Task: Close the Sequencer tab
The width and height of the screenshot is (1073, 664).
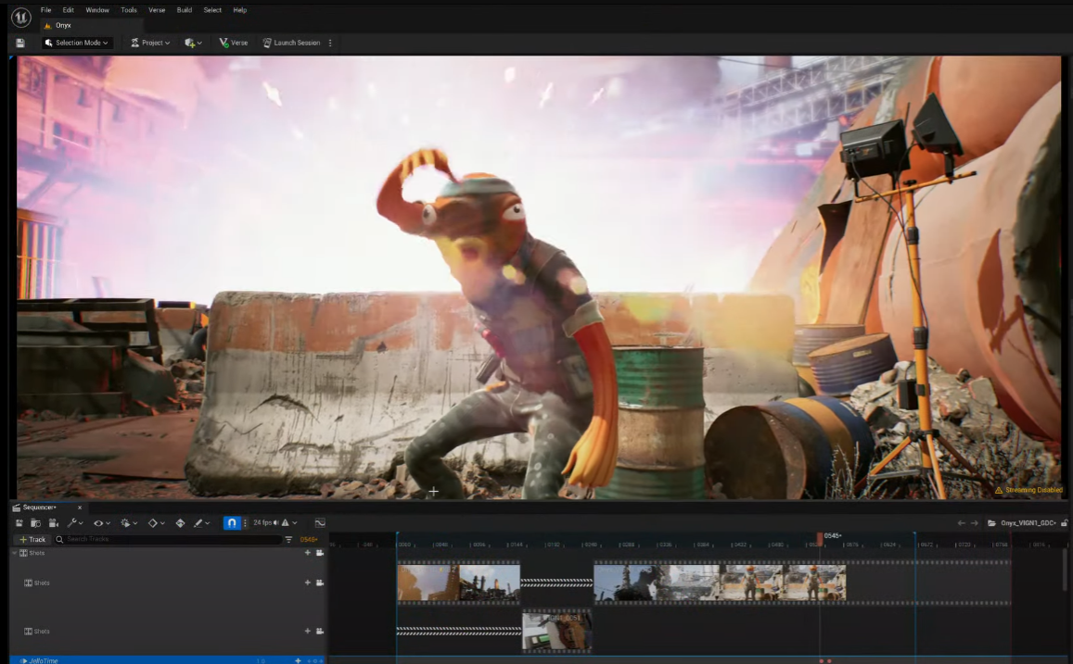Action: tap(80, 507)
